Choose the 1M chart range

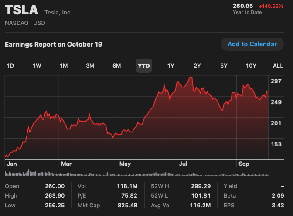64,66
